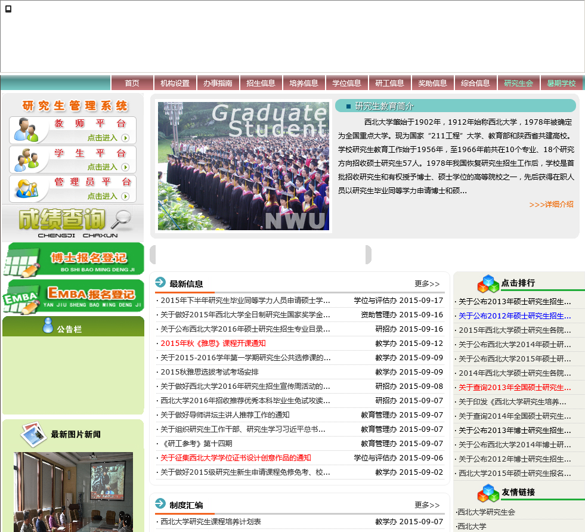Click the student platform users icon
Screen dimensions: 585x532
[x=26, y=159]
